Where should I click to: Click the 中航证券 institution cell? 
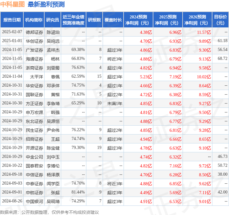[x=34, y=193]
